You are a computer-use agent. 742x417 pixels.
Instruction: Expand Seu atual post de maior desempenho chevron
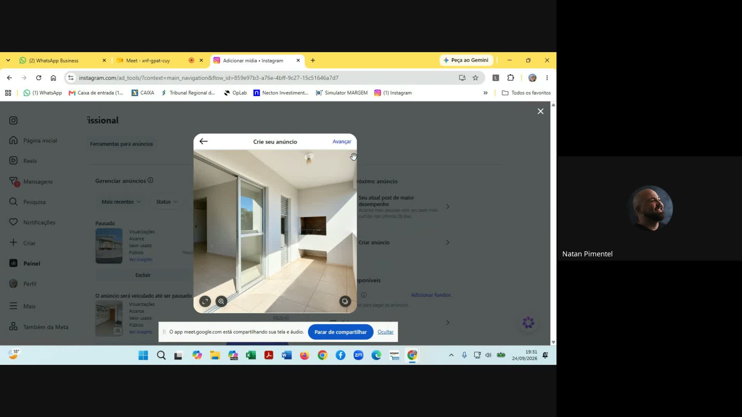pyautogui.click(x=448, y=207)
